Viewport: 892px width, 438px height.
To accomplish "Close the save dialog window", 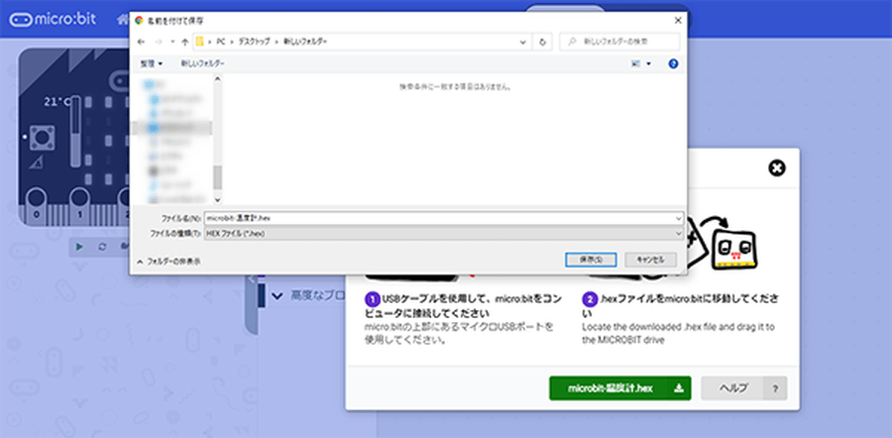I will (678, 21).
